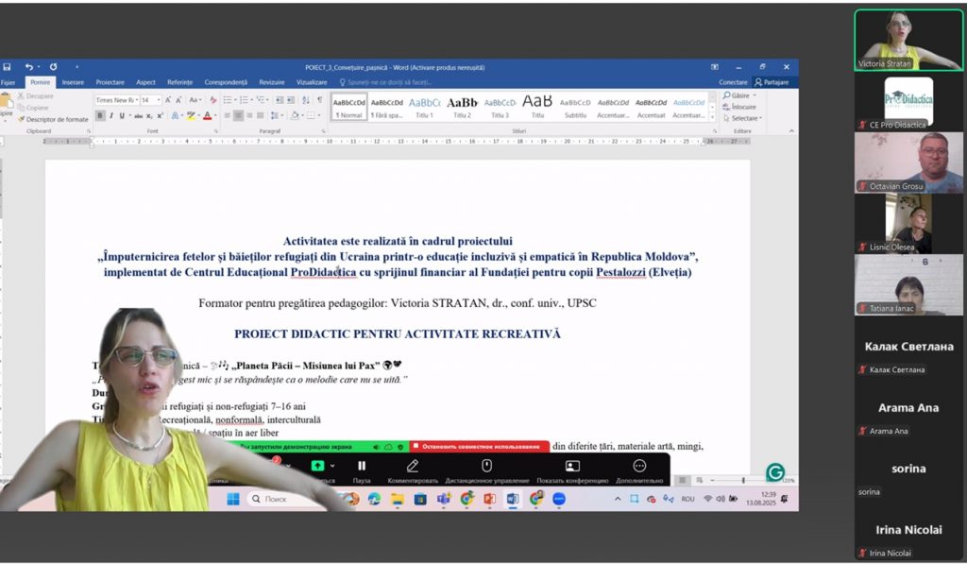Toggle italic formatting
Image resolution: width=967 pixels, height=564 pixels.
click(x=111, y=115)
